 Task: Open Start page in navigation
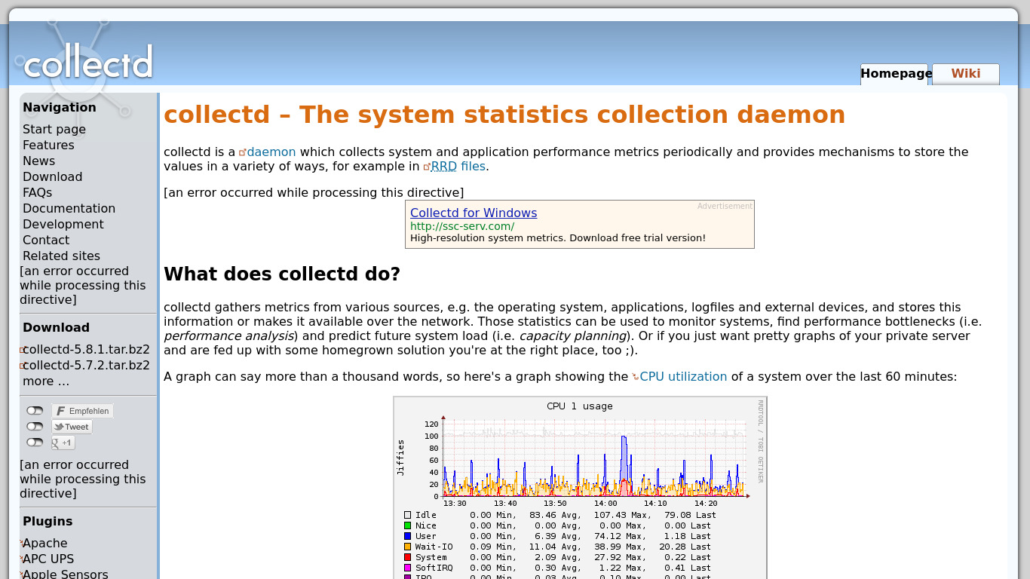click(54, 129)
